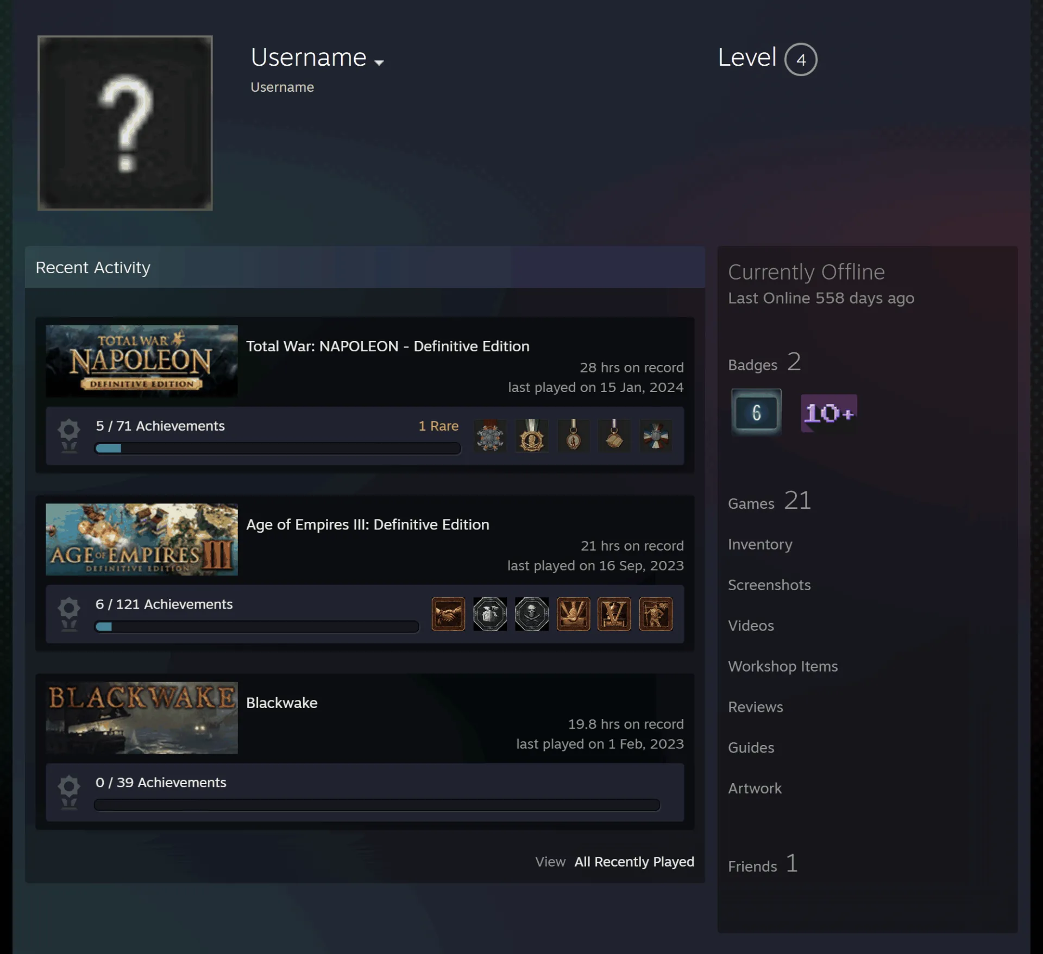
Task: Go to Workshop Items
Action: 783,666
